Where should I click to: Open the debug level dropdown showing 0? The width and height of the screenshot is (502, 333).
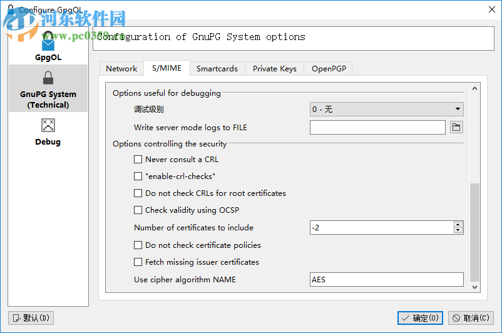tap(386, 109)
